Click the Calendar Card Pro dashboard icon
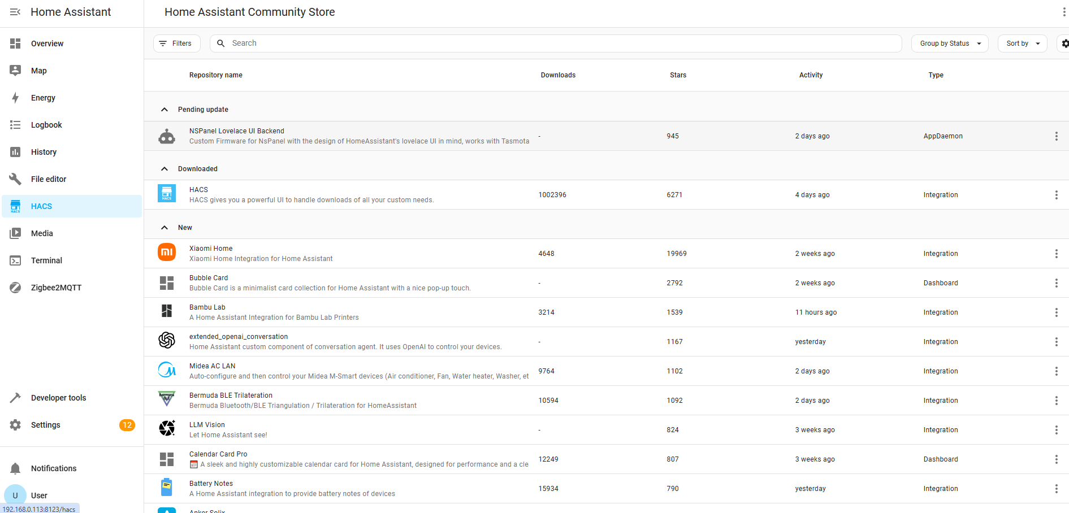The width and height of the screenshot is (1069, 513). (167, 459)
